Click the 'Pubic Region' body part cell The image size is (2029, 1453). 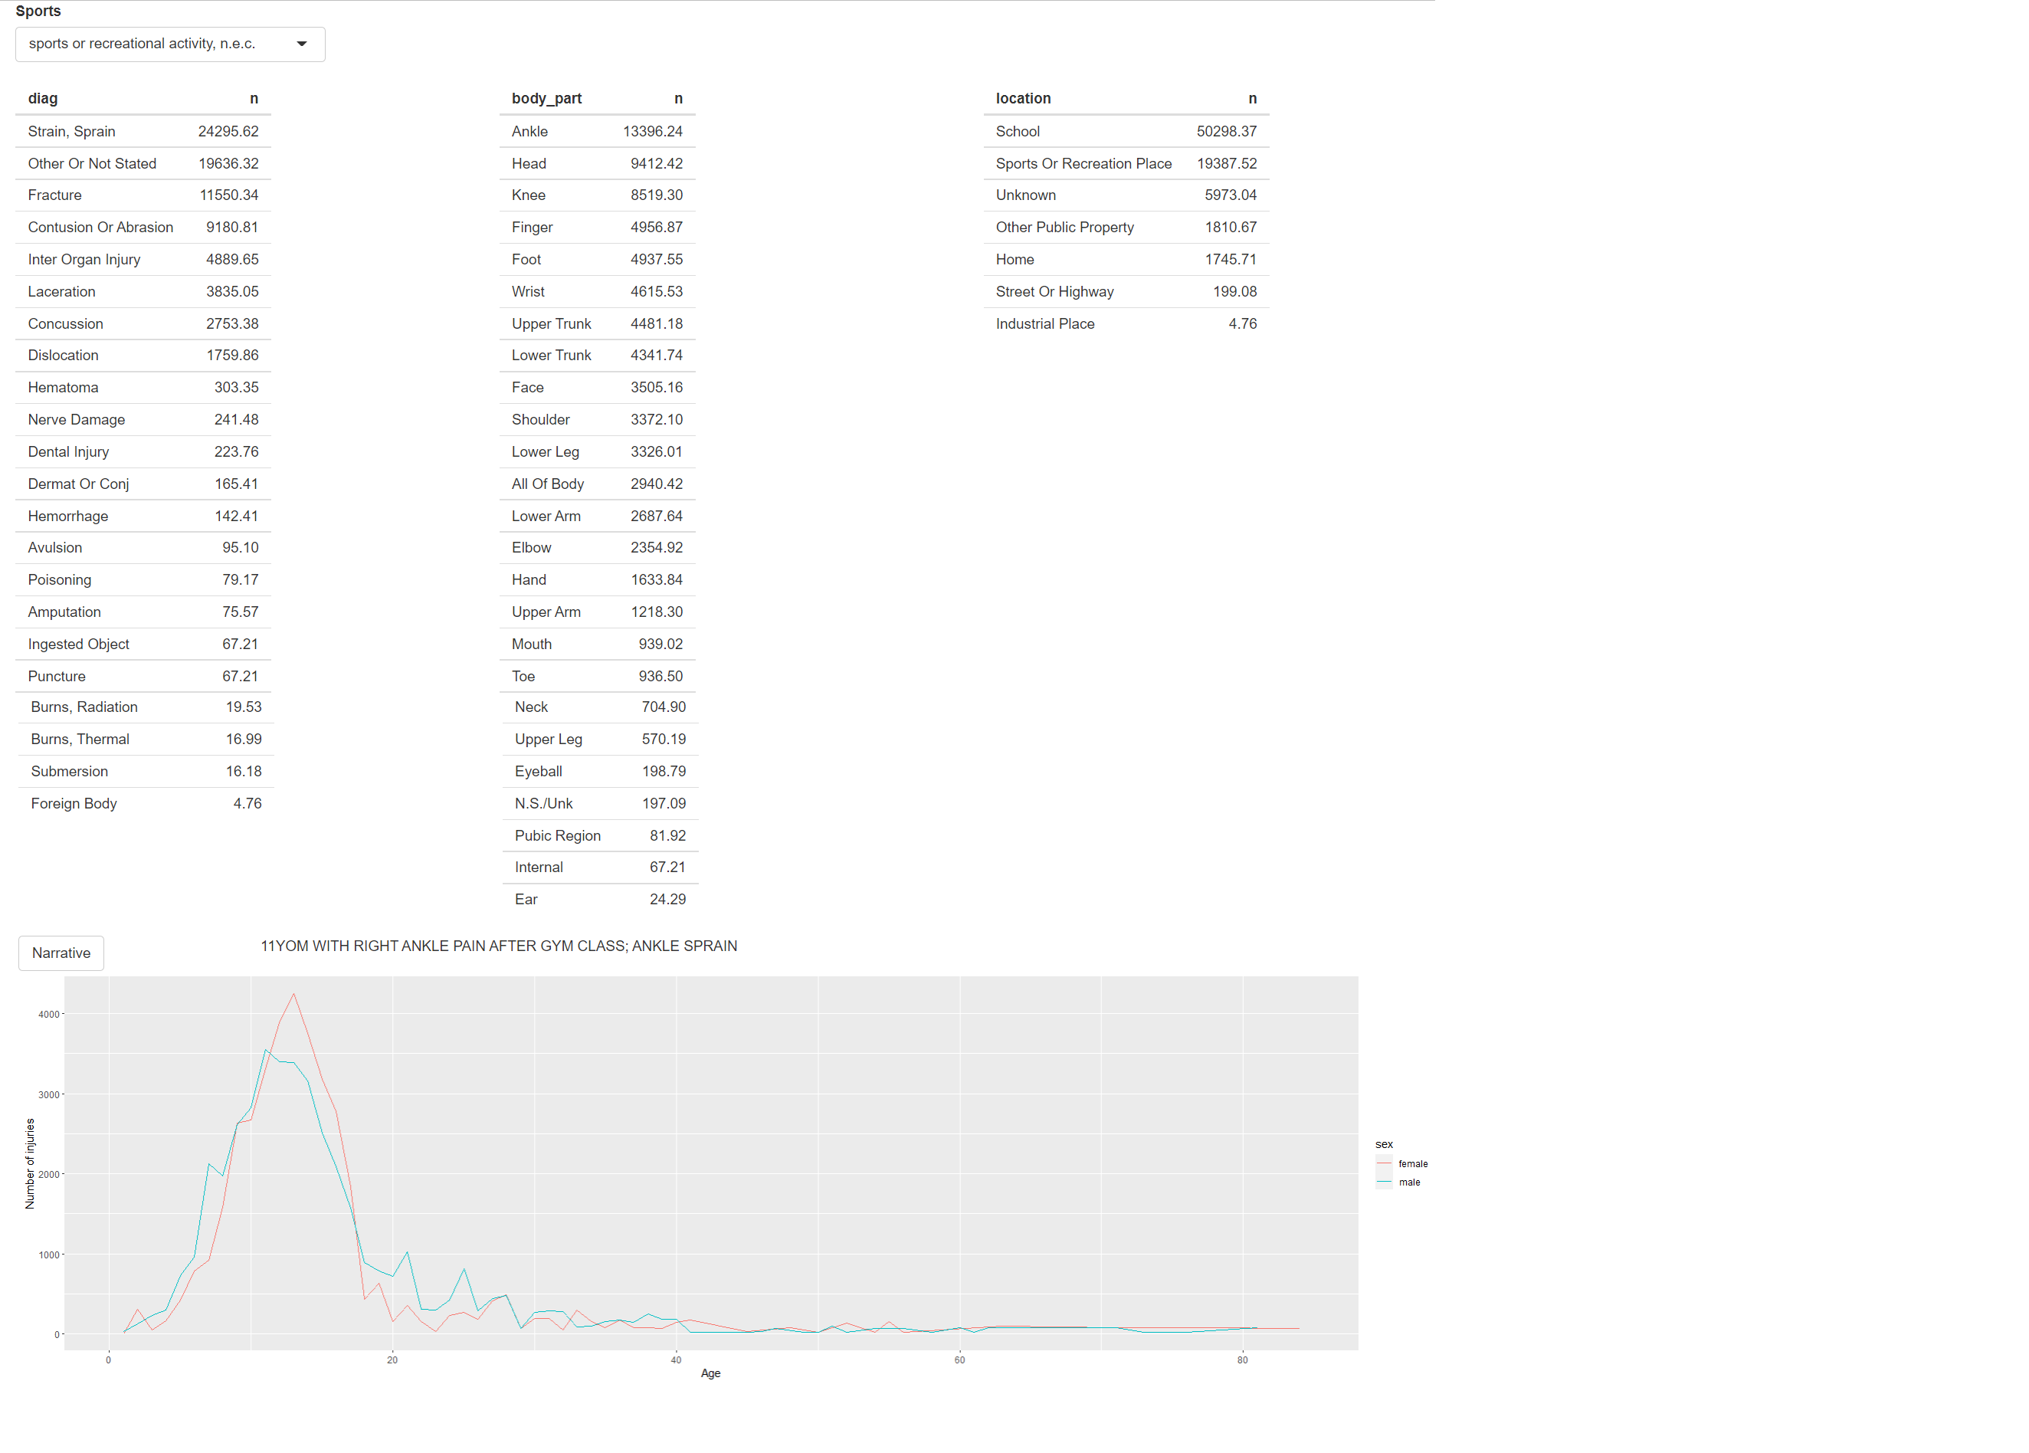(x=557, y=835)
